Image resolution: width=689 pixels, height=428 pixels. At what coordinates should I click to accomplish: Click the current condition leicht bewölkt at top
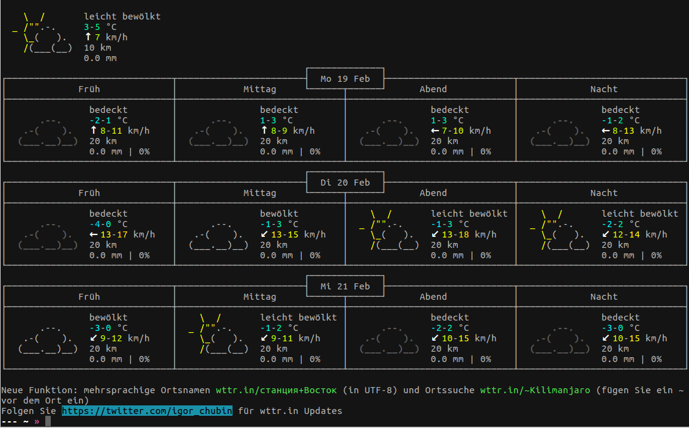click(122, 16)
